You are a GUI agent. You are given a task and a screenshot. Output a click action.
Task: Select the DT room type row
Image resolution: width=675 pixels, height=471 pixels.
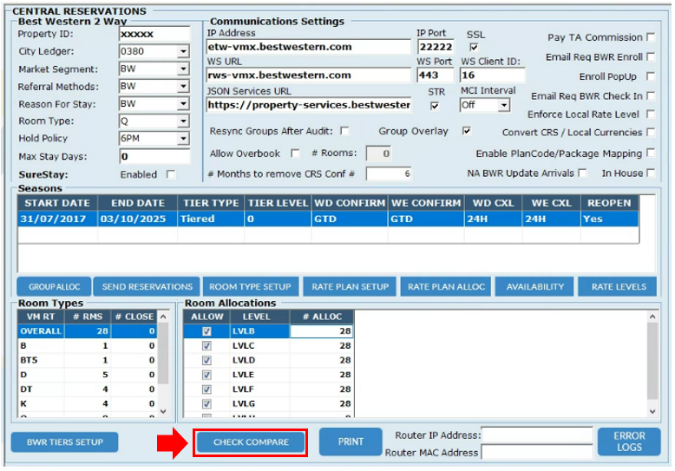click(x=87, y=389)
